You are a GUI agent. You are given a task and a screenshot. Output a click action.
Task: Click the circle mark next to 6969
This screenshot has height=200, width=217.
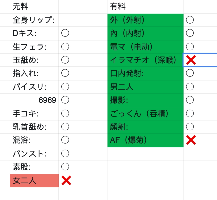click(65, 100)
